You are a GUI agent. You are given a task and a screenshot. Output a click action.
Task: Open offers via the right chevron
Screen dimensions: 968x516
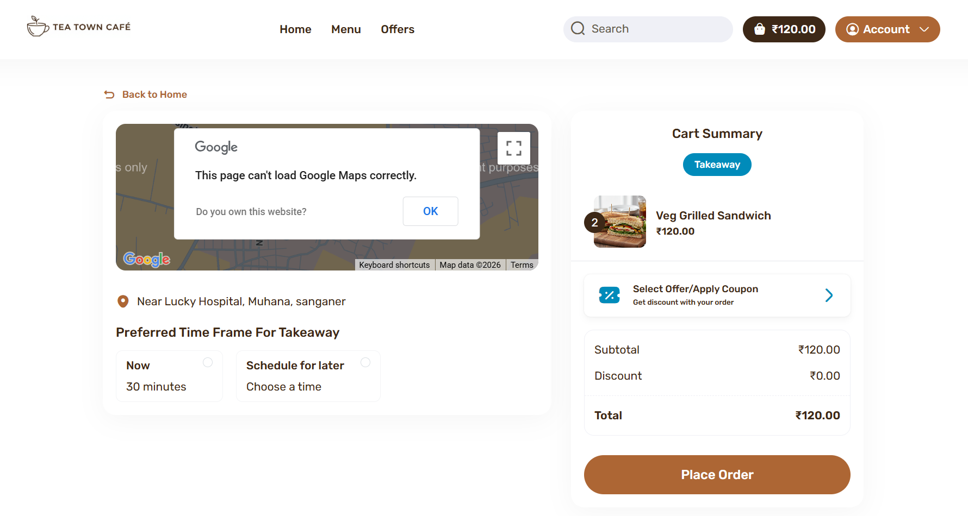829,295
